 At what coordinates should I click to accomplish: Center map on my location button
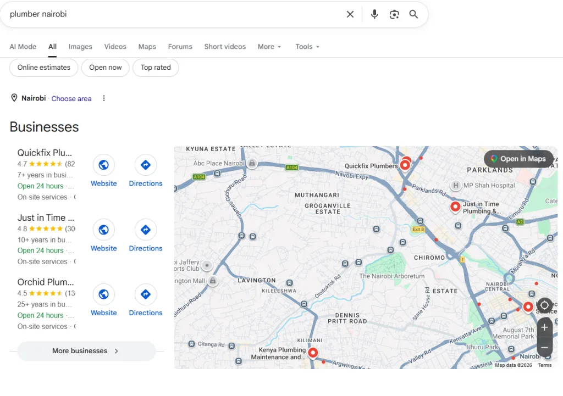coord(544,305)
